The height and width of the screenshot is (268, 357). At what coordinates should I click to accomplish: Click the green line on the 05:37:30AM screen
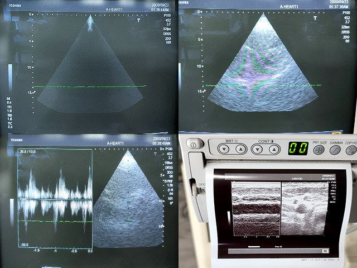tap(262, 85)
